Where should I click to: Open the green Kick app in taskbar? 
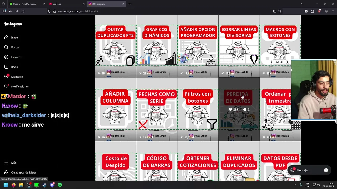tap(37, 185)
